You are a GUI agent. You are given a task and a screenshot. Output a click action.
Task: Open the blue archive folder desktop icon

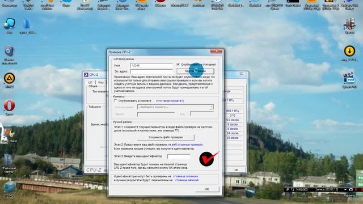tap(27, 24)
